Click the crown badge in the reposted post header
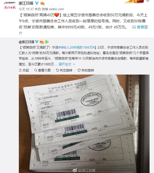Screen dimensions: 154x173 pos(42,42)
